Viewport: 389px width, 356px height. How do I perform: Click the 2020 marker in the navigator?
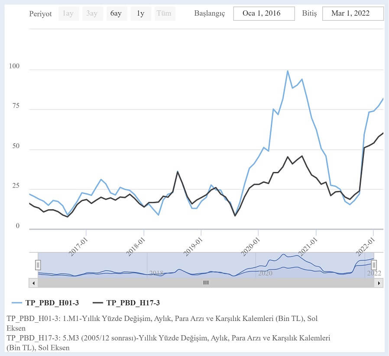pos(265,273)
